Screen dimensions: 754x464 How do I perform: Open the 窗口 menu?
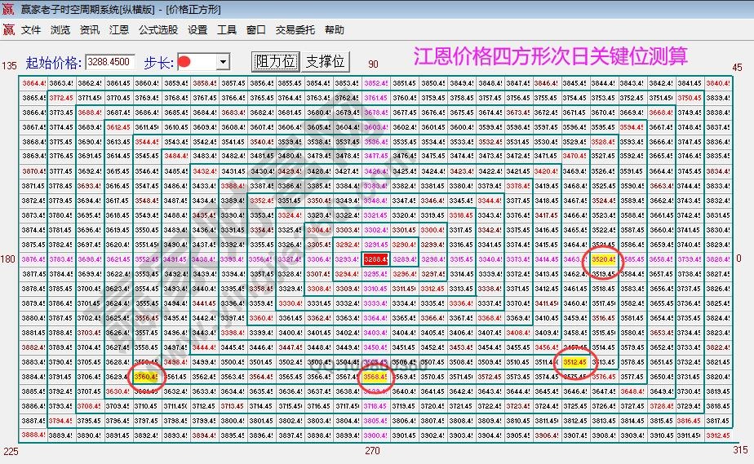pos(255,30)
